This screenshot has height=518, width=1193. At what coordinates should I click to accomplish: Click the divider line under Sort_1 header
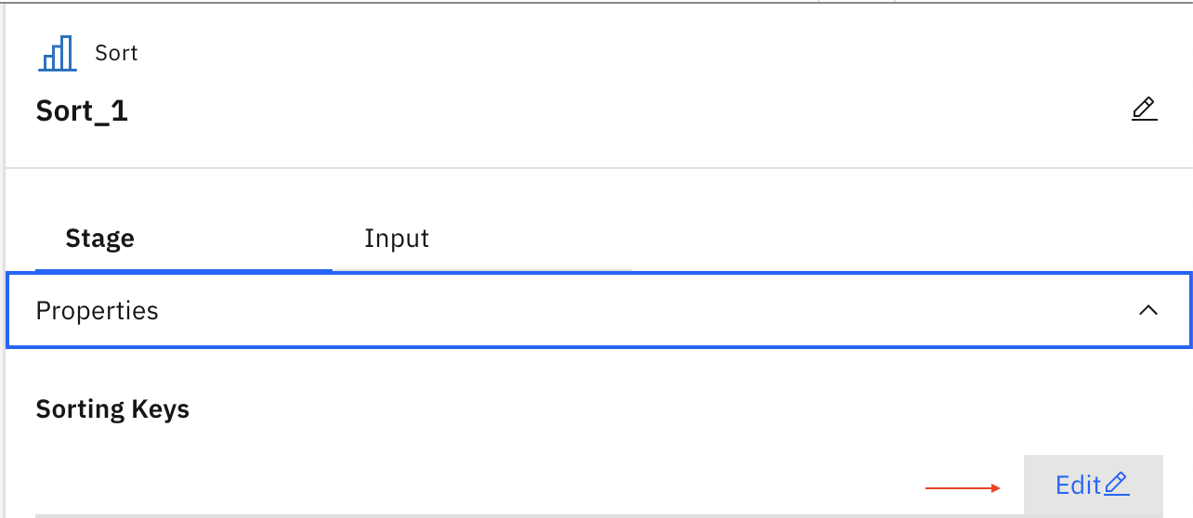[x=599, y=168]
